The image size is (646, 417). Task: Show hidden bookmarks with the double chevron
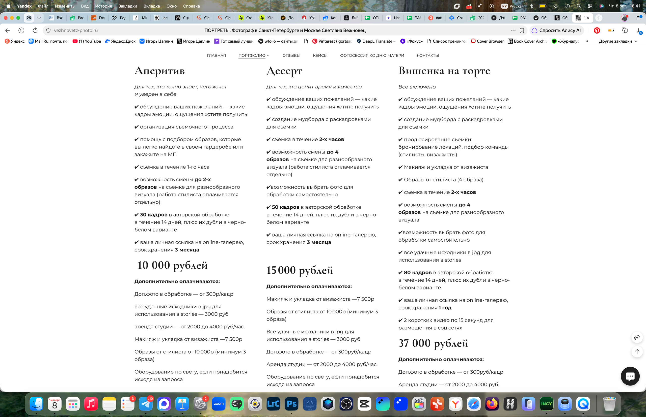click(x=587, y=41)
